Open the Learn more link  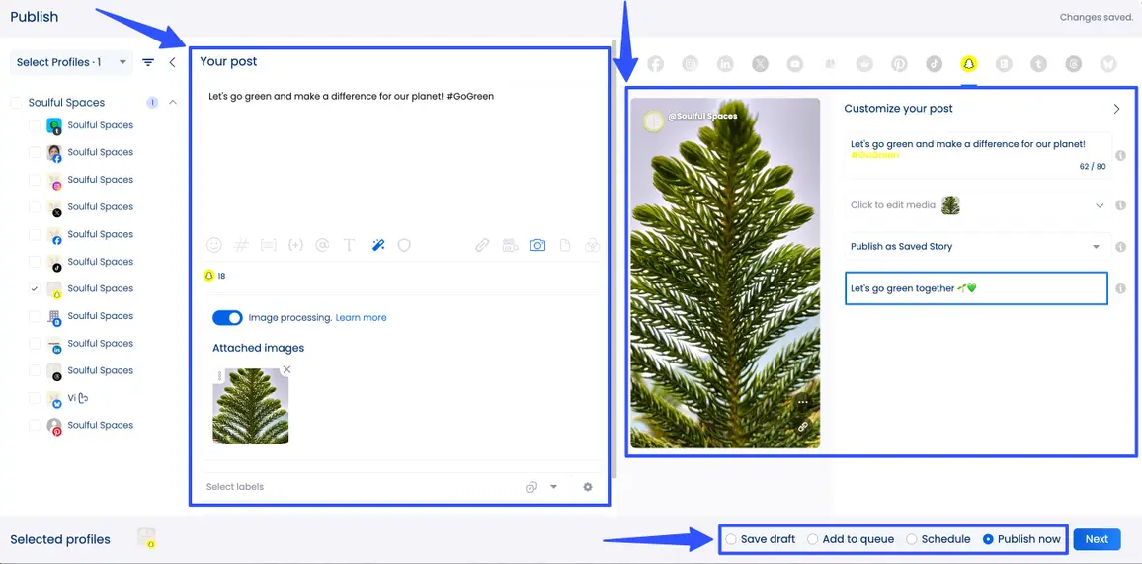pyautogui.click(x=361, y=318)
